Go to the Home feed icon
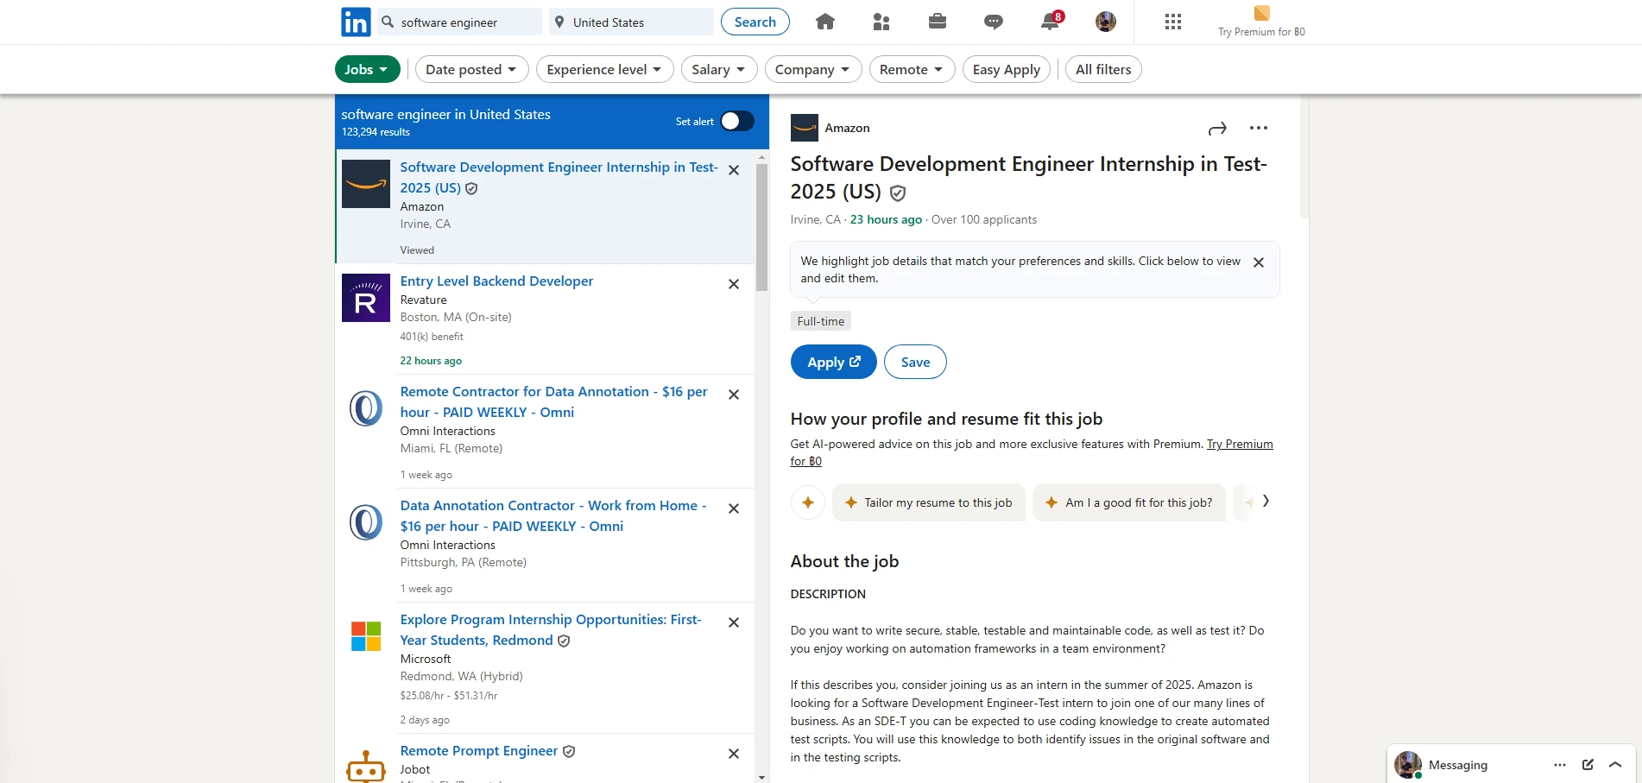Screen dimensions: 1642x783 click(x=825, y=22)
